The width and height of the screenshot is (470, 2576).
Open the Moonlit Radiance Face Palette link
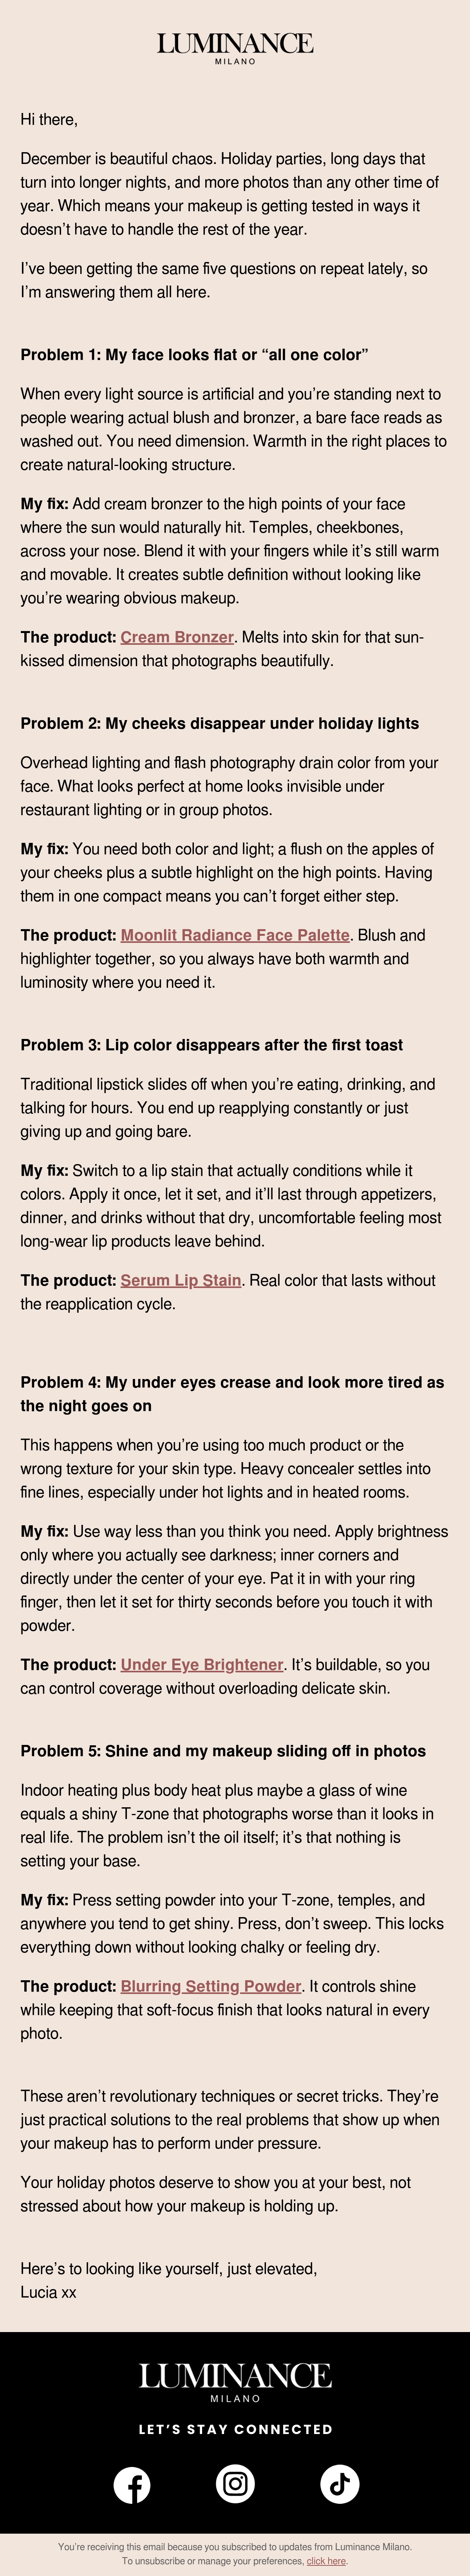coord(235,935)
